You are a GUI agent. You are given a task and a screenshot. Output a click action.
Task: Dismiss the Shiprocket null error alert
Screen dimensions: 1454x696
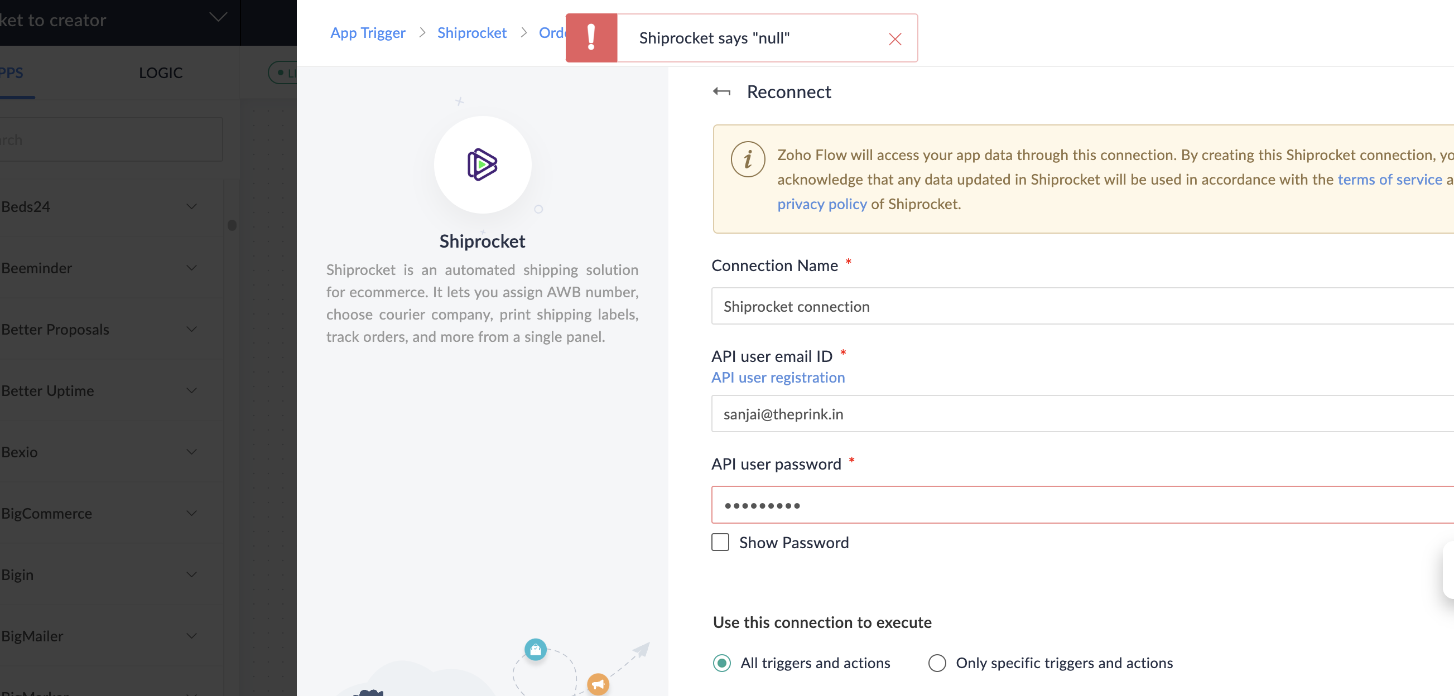[x=894, y=39]
